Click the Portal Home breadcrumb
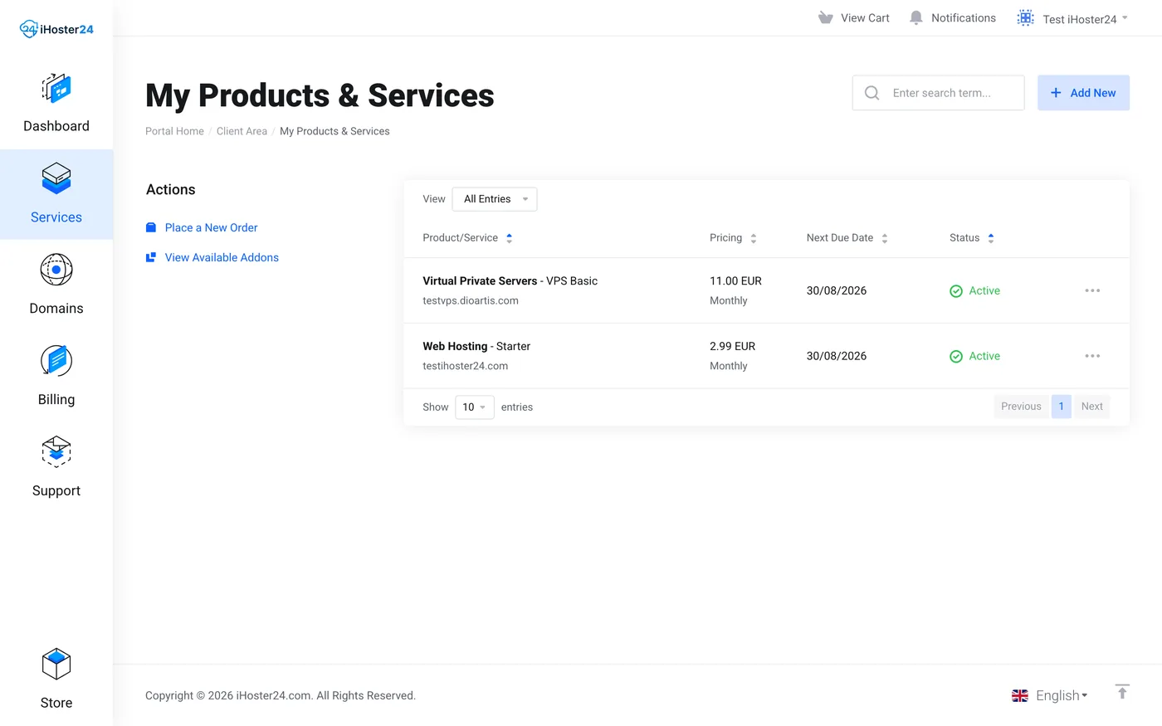 [174, 131]
